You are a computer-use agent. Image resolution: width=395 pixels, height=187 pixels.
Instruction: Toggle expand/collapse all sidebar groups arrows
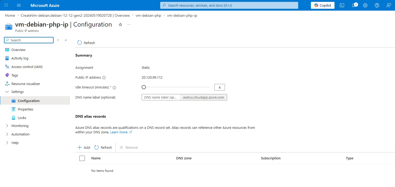tap(58, 40)
